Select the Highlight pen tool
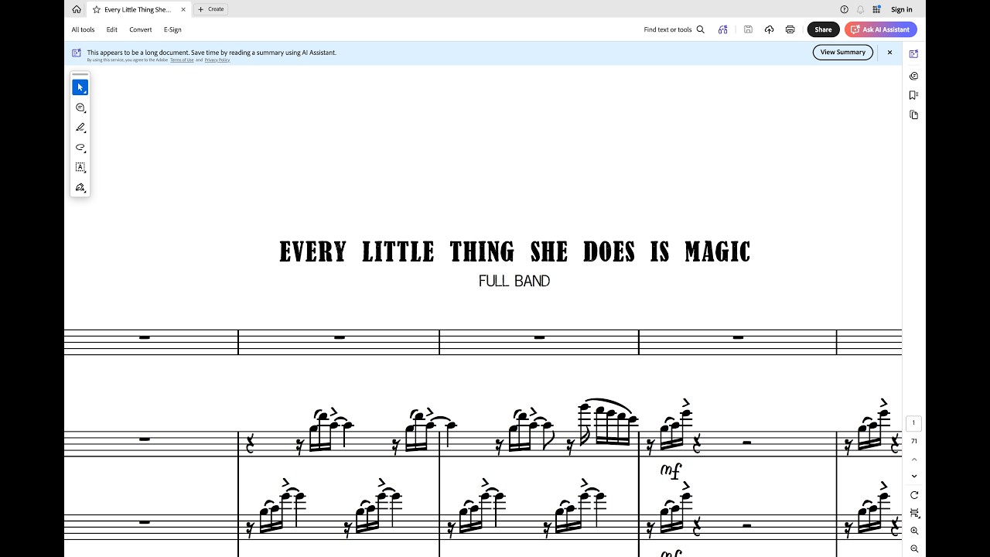Screen dimensions: 990x557 80,128
